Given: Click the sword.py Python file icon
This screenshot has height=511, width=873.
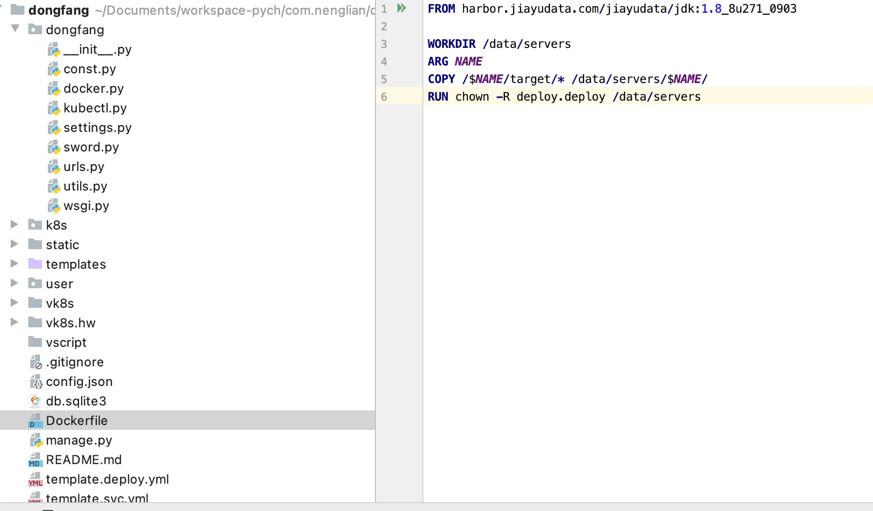Looking at the screenshot, I should coord(54,147).
